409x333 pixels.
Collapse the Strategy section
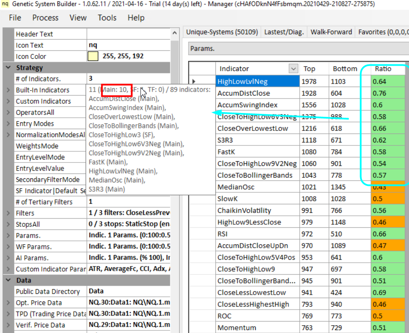tap(8, 68)
